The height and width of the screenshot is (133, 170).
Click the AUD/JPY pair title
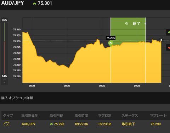click(13, 3)
